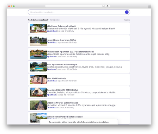The height and width of the screenshot is (134, 158).
Task: Click Erzsébet Nyaraló pier thumbnail
Action: pyautogui.click(x=38, y=105)
